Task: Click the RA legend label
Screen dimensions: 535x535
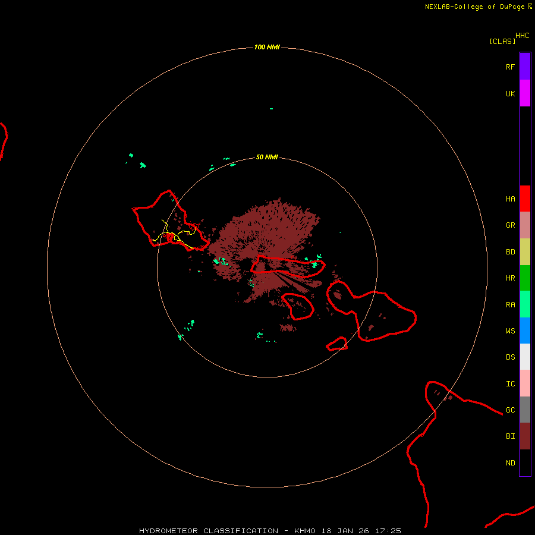Action: click(x=510, y=305)
